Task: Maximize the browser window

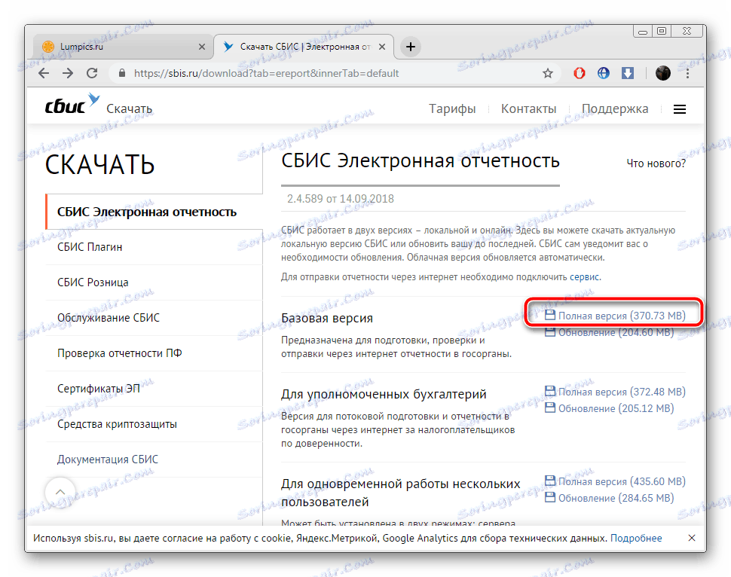Action: [662, 31]
